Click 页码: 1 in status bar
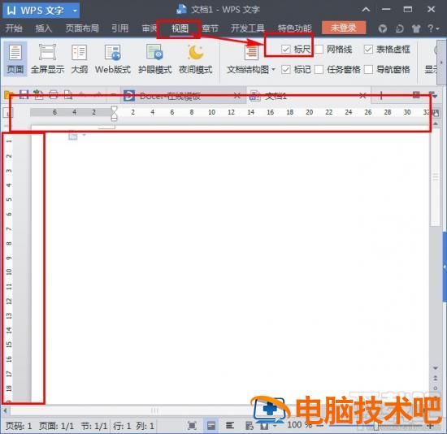The width and height of the screenshot is (447, 434). [19, 426]
